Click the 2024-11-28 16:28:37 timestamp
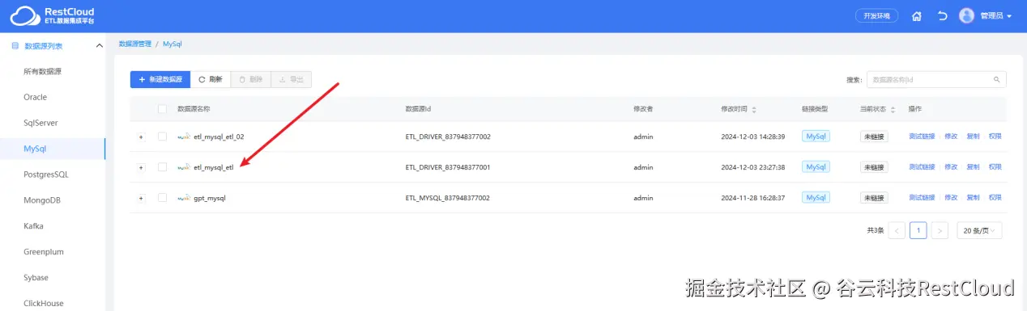 (753, 198)
